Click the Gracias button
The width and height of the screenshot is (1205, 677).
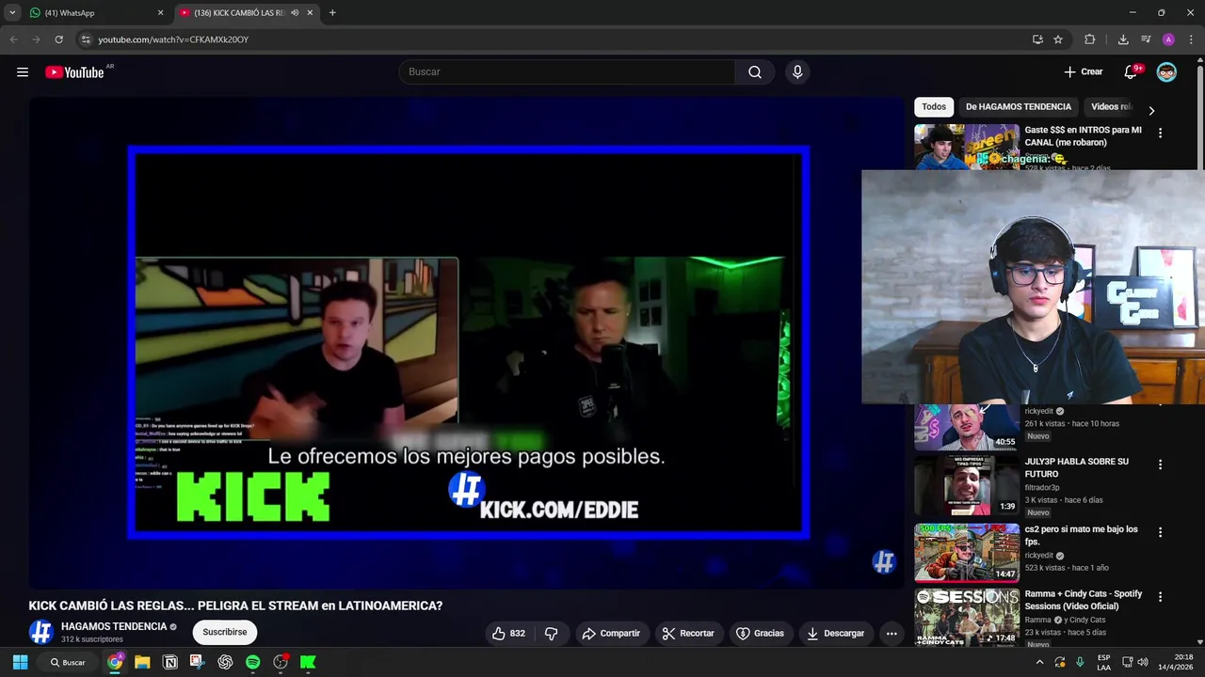(760, 634)
